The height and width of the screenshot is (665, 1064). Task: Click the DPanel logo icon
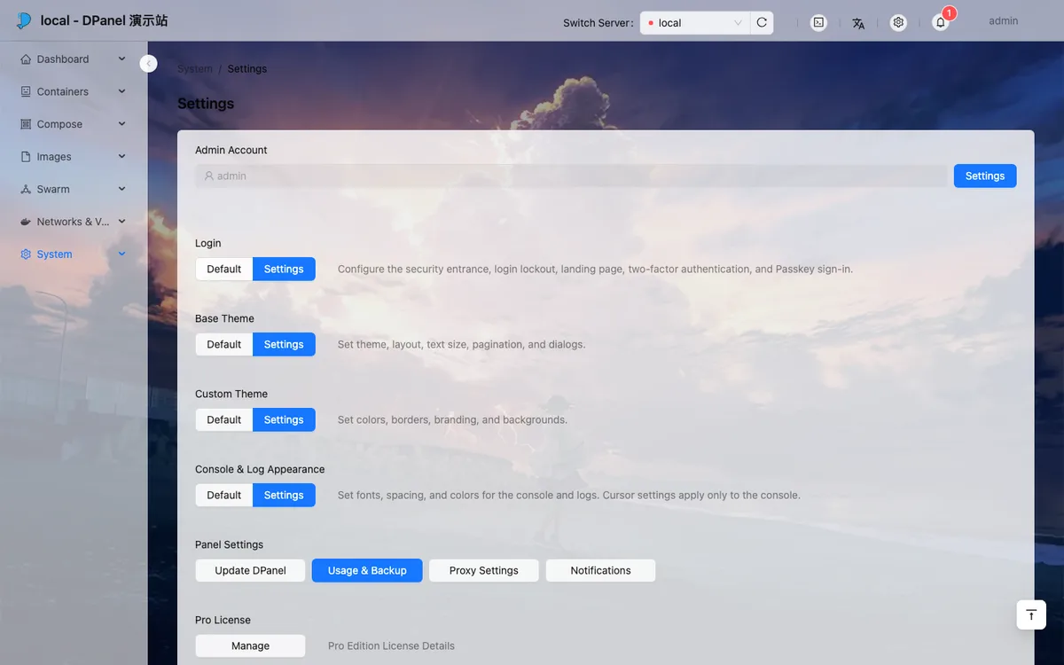(24, 20)
